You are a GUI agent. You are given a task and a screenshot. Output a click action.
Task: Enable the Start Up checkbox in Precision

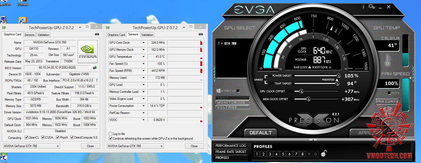[x=238, y=91]
